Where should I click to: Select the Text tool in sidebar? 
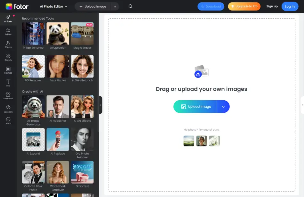click(8, 83)
